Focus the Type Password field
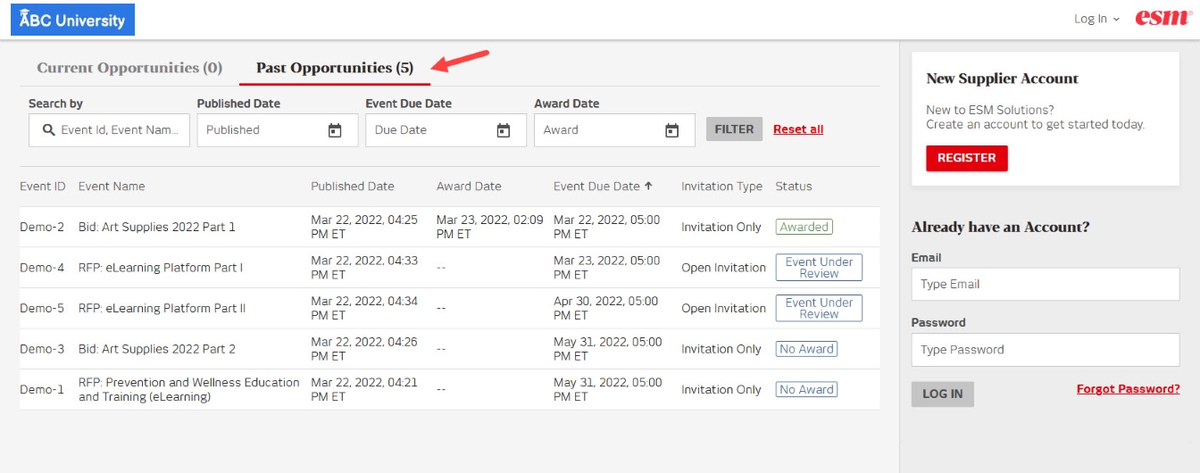1200x473 pixels. point(1046,350)
